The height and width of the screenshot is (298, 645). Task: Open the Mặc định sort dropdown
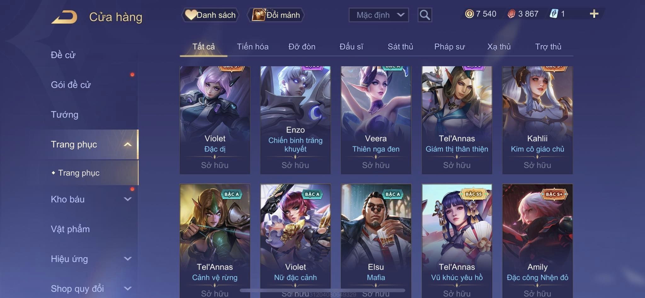tap(379, 15)
